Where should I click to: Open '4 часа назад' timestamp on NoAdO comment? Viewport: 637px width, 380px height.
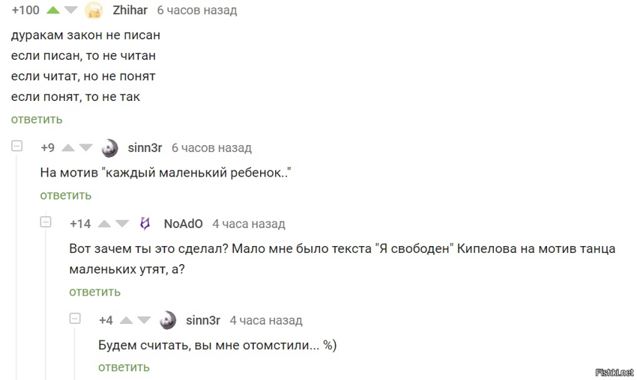(x=249, y=224)
